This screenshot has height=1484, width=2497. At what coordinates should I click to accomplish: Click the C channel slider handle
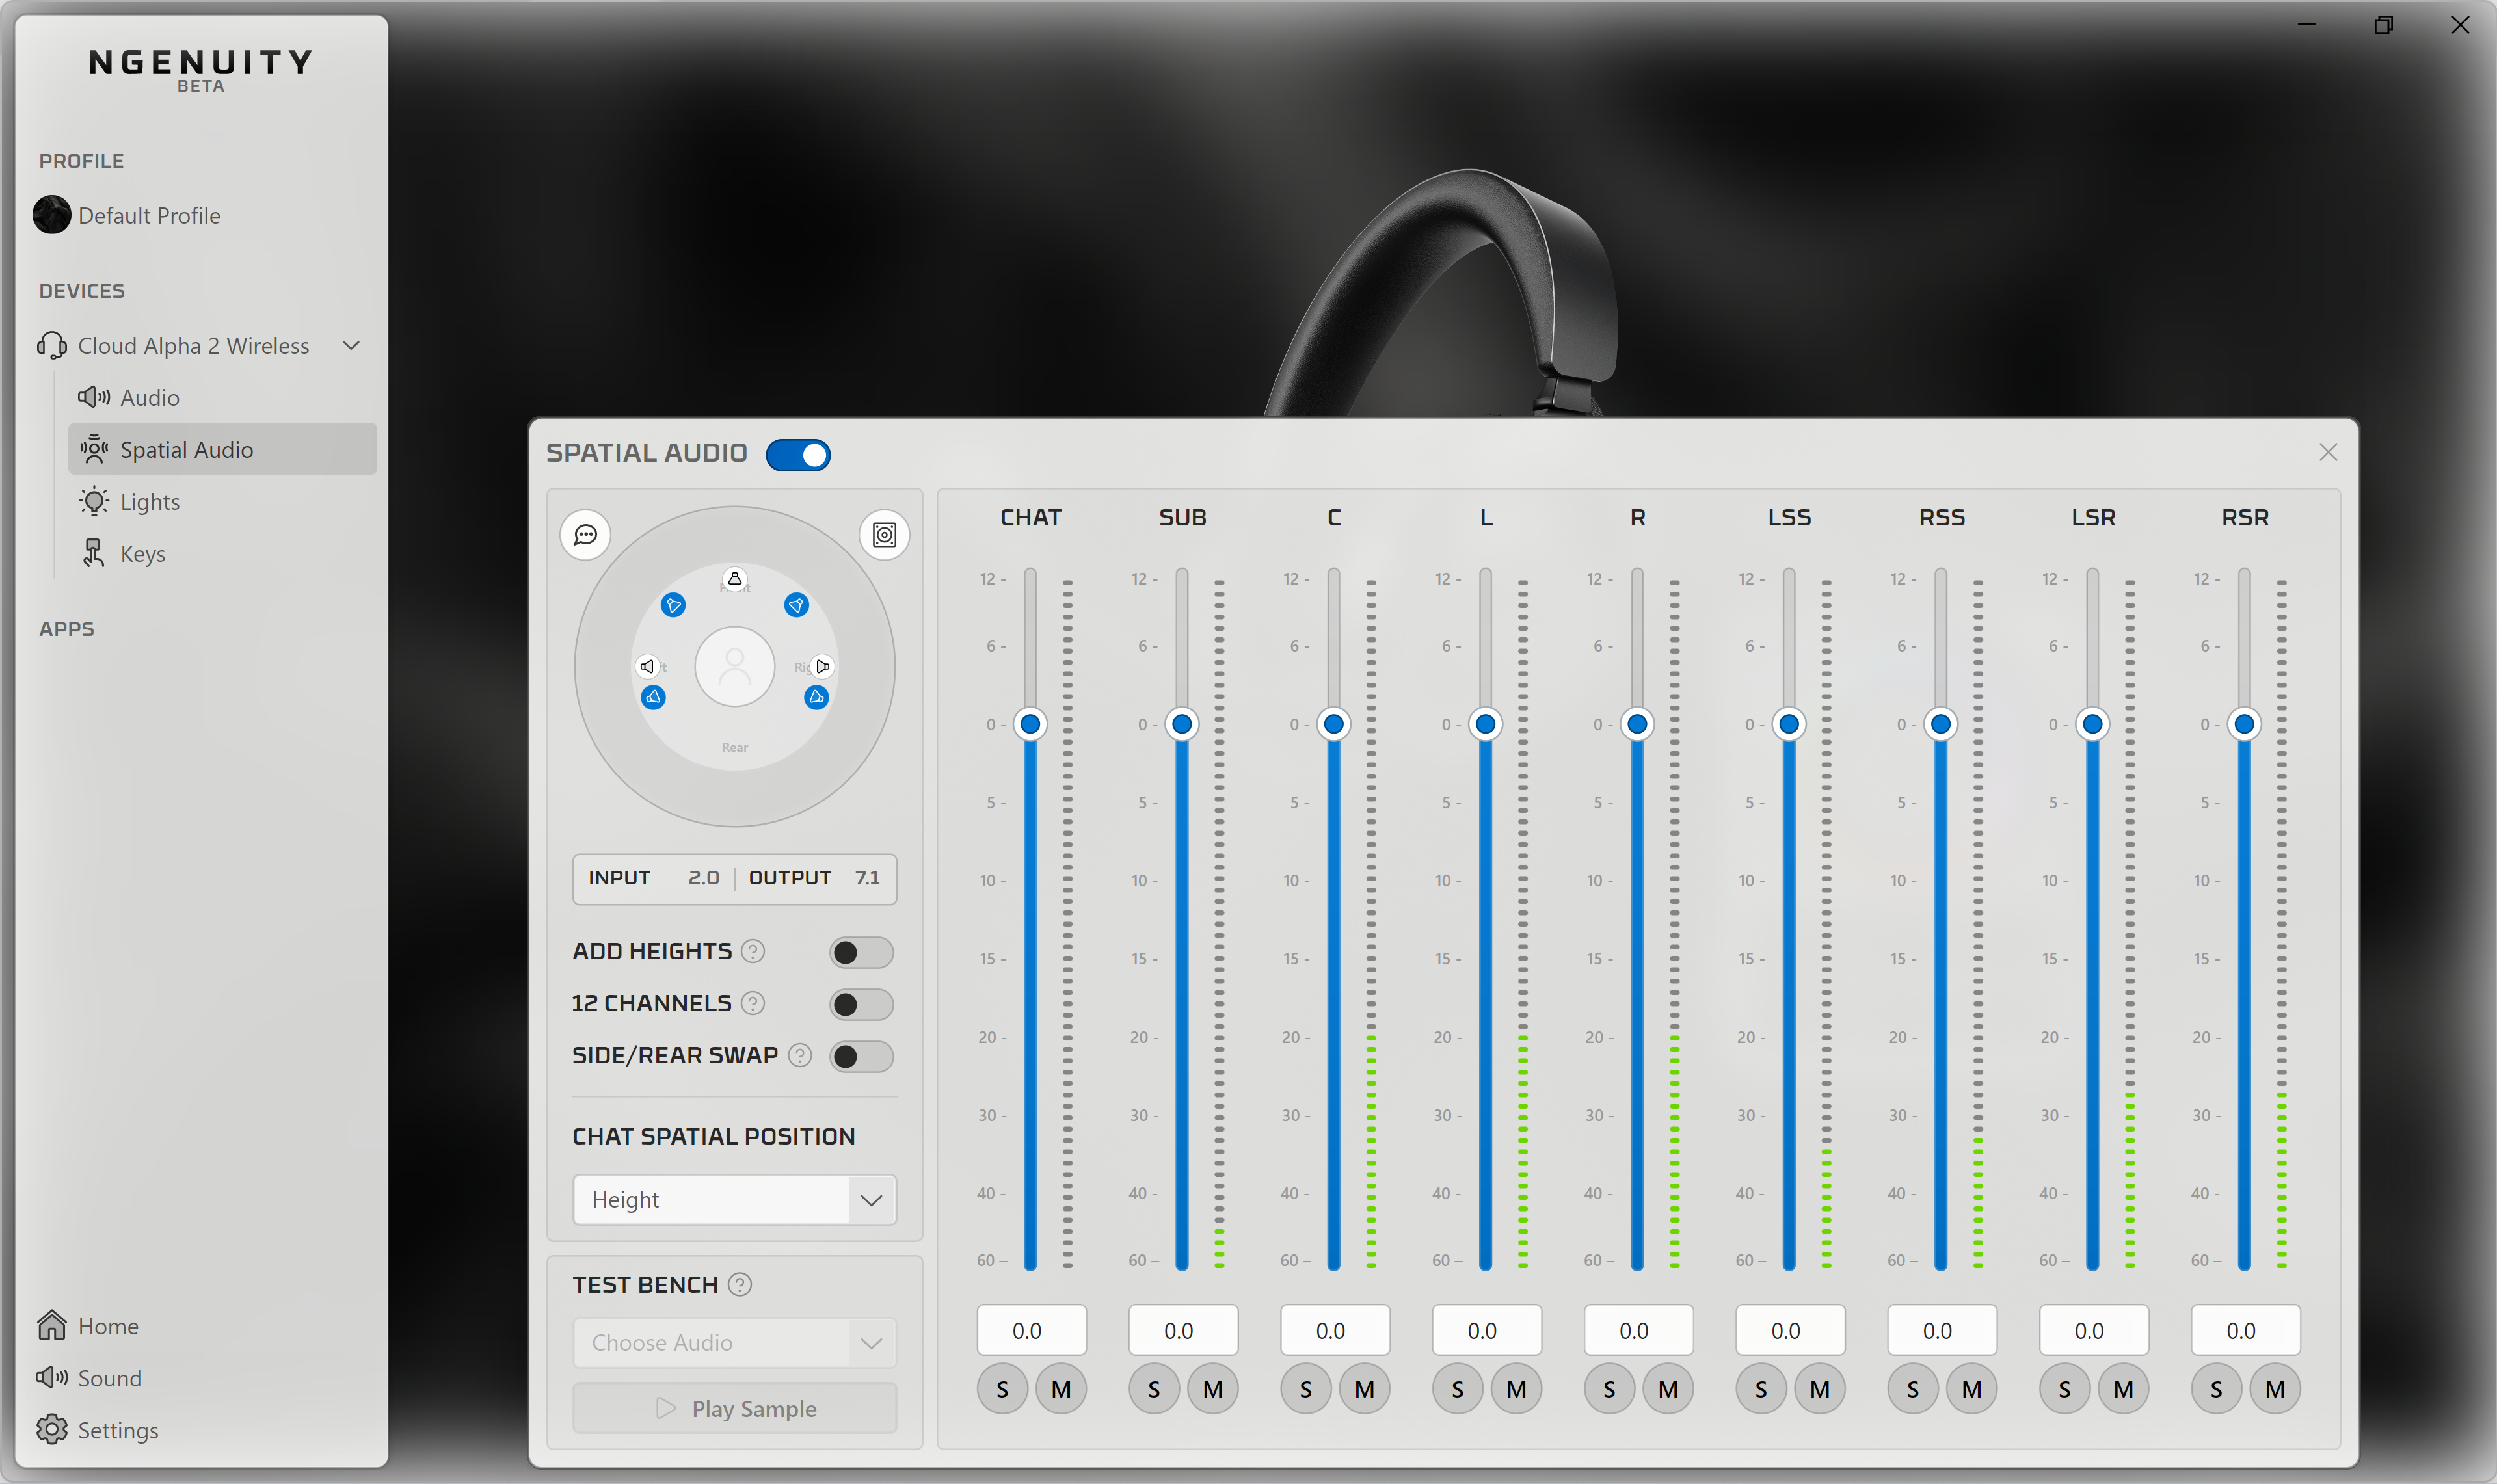click(x=1333, y=724)
